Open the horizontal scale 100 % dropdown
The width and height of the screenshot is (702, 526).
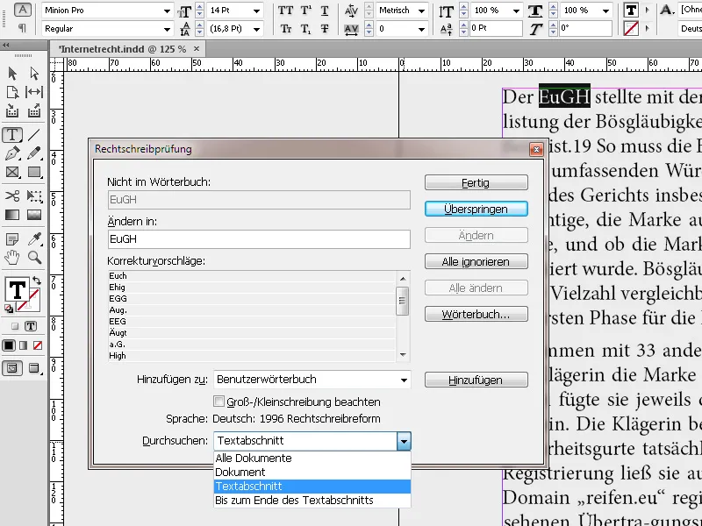click(605, 11)
